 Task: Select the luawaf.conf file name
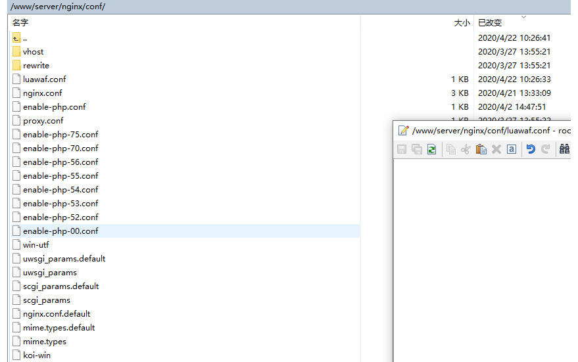pyautogui.click(x=45, y=79)
